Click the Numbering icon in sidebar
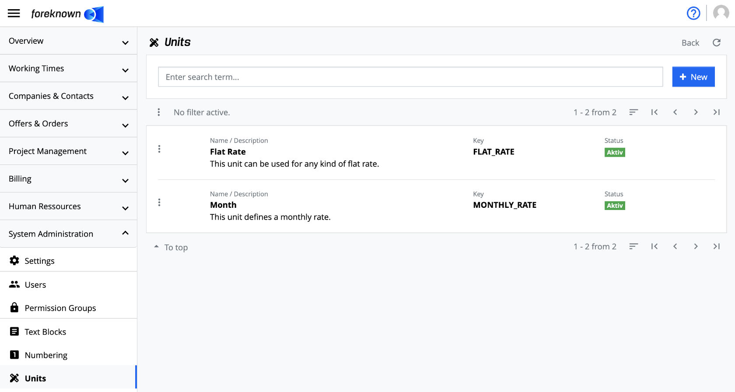Screen dimensions: 735x392 [x=14, y=355]
